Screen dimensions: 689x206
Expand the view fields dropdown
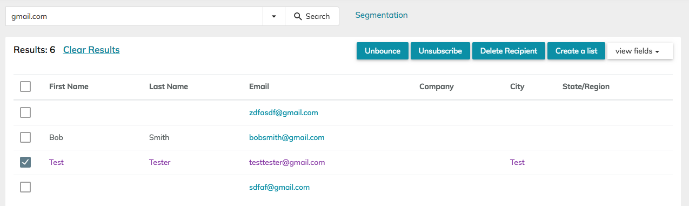click(640, 51)
